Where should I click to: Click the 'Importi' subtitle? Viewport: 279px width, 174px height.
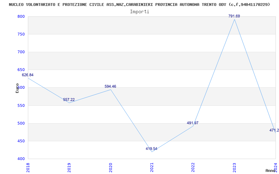[x=139, y=12]
